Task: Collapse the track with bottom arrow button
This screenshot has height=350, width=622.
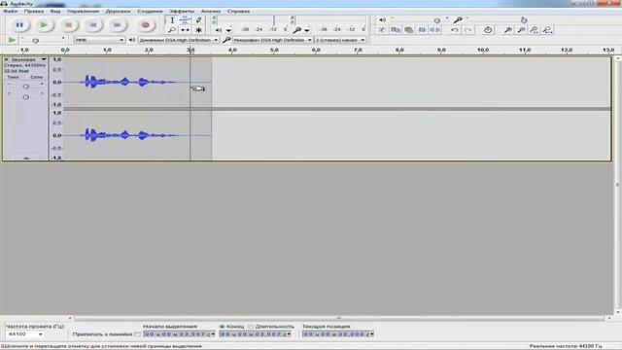Action: pos(26,158)
